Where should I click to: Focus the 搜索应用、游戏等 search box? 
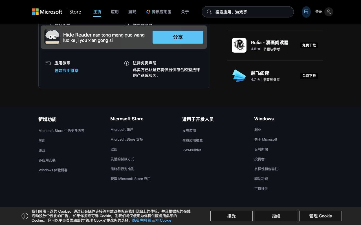(x=248, y=12)
